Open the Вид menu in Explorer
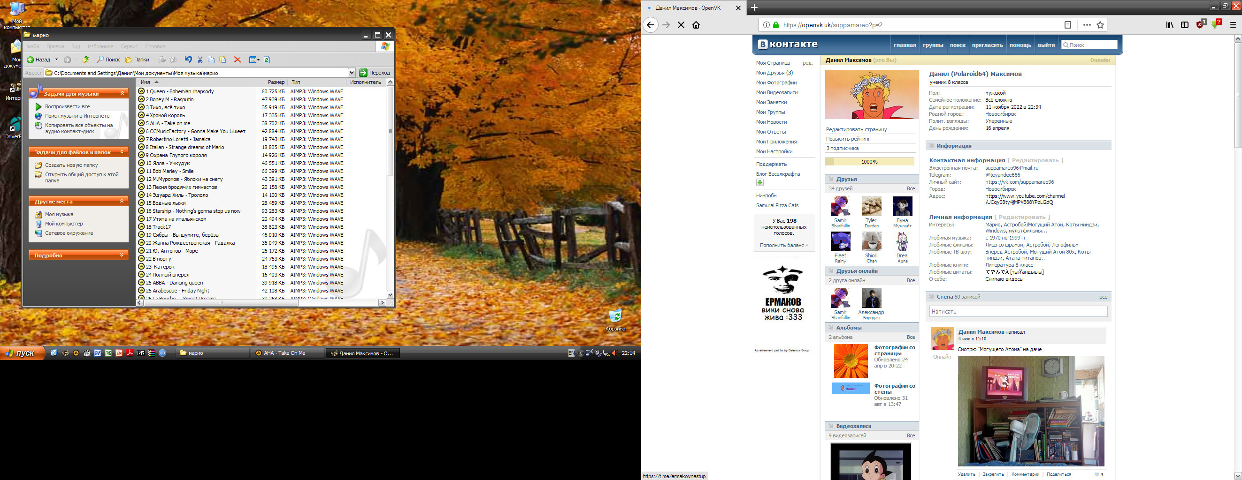Image resolution: width=1242 pixels, height=480 pixels. click(76, 47)
